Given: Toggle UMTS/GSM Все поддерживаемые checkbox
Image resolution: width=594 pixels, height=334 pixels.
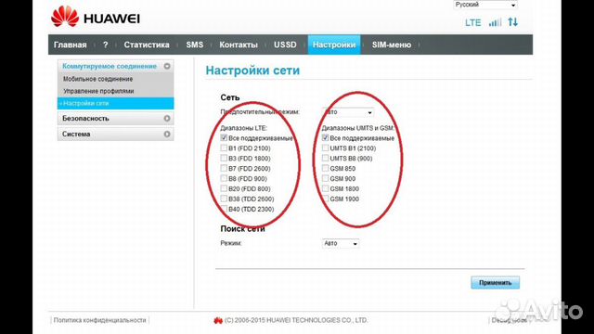Looking at the screenshot, I should [x=325, y=138].
